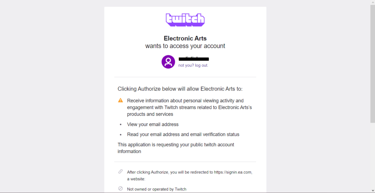Click the 'Clicking Authorize below will allow' line

pyautogui.click(x=180, y=89)
